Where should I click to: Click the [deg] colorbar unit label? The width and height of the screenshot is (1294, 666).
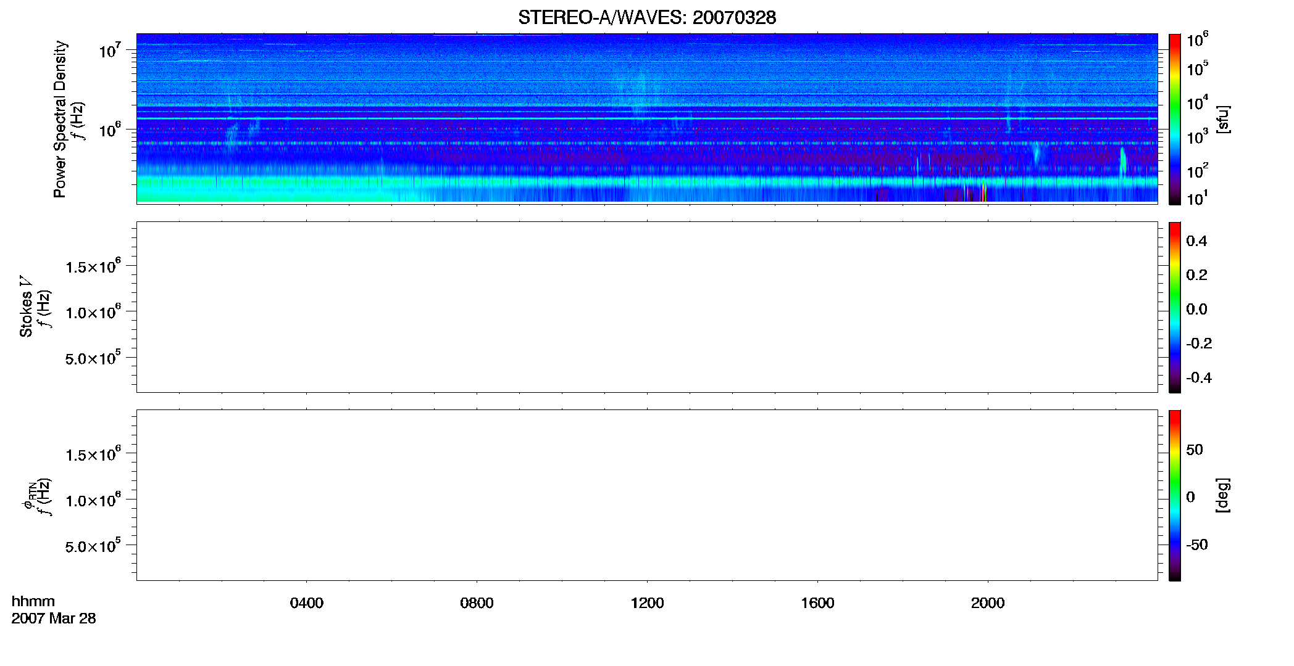(x=1223, y=495)
